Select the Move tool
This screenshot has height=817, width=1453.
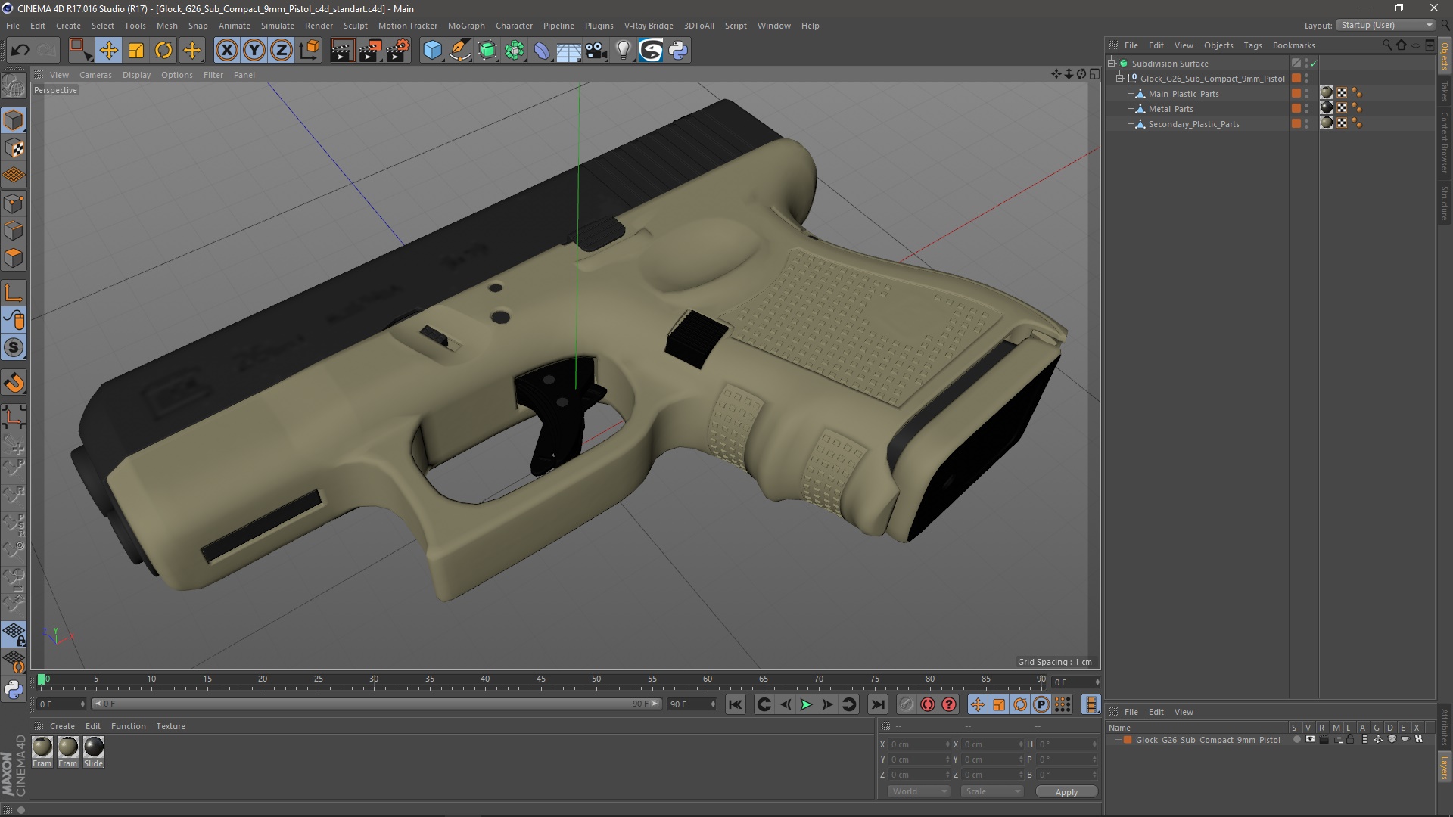point(108,51)
